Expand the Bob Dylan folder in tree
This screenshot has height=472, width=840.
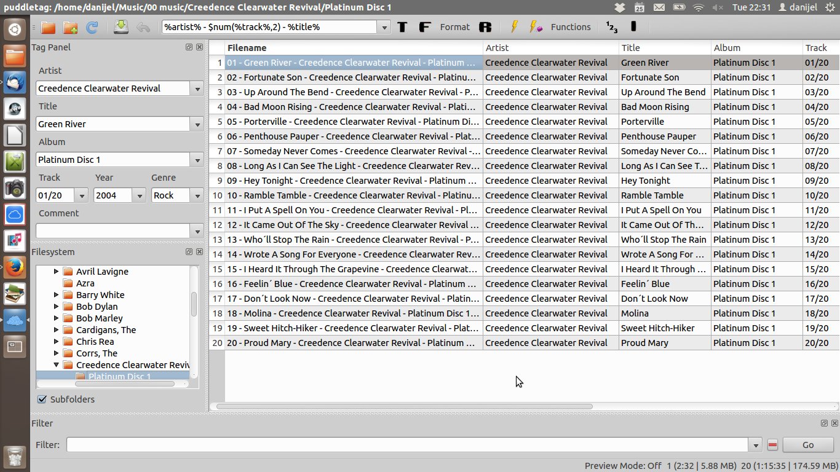tap(57, 307)
